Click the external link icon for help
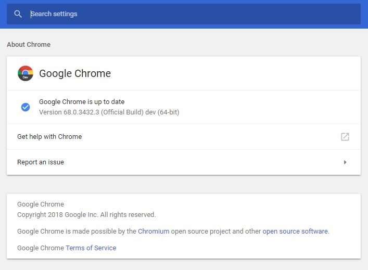This screenshot has width=368, height=270. click(345, 137)
